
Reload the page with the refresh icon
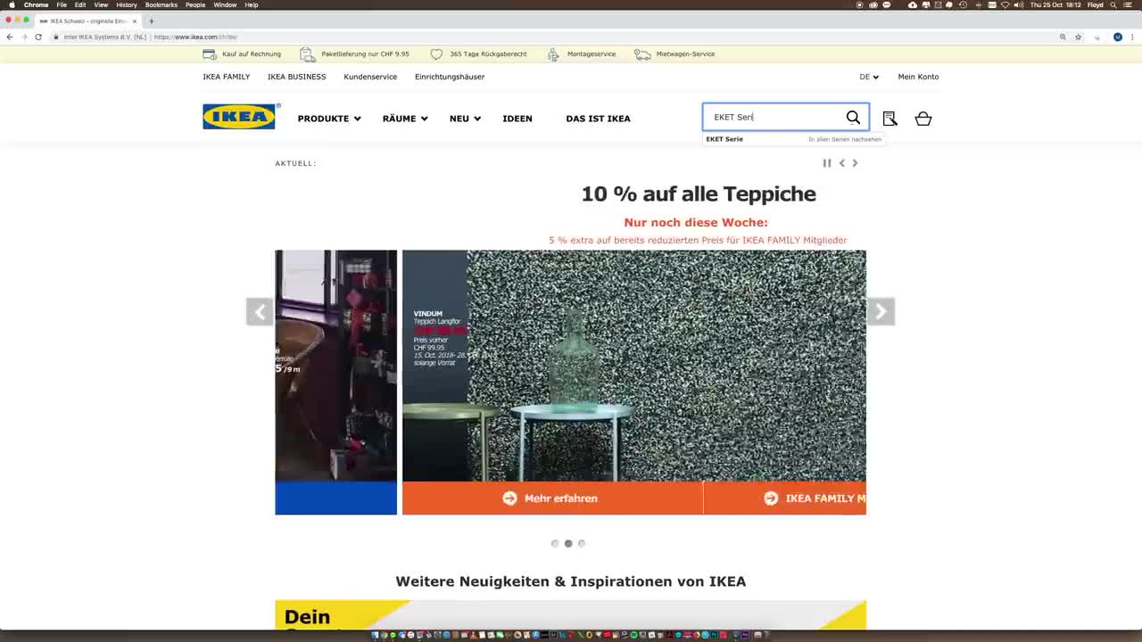(38, 37)
